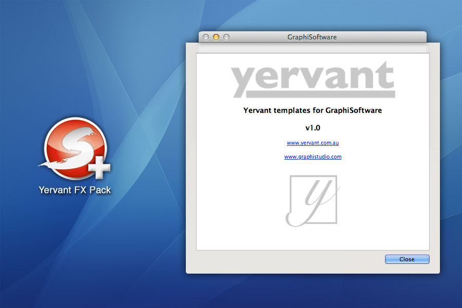The width and height of the screenshot is (462, 308).
Task: Visit the www.yervant.com.au link
Action: [x=313, y=143]
